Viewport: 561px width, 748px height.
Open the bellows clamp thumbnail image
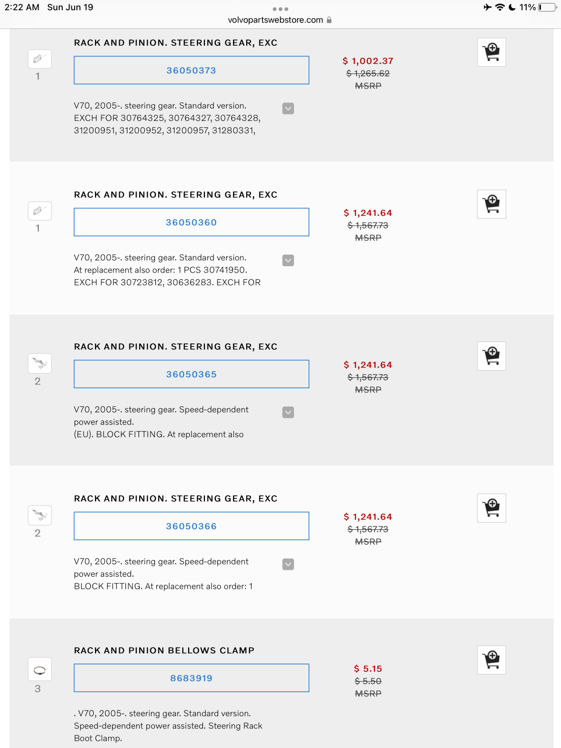(x=39, y=669)
